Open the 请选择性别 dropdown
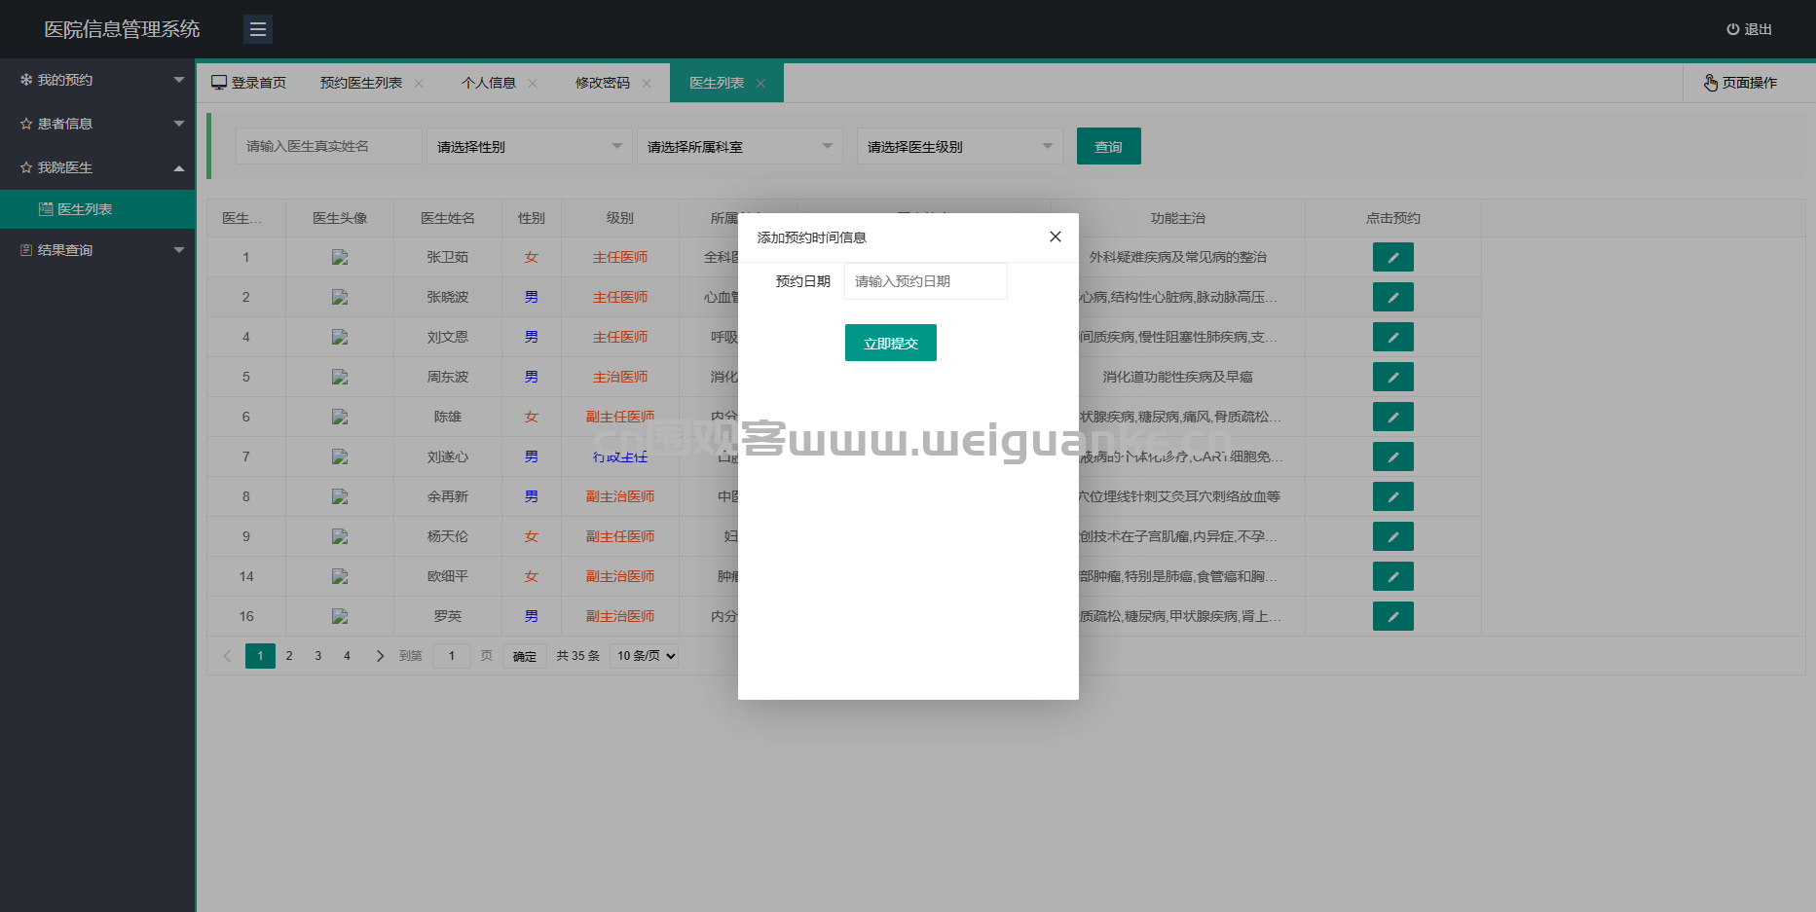The height and width of the screenshot is (912, 1816). [x=530, y=146]
